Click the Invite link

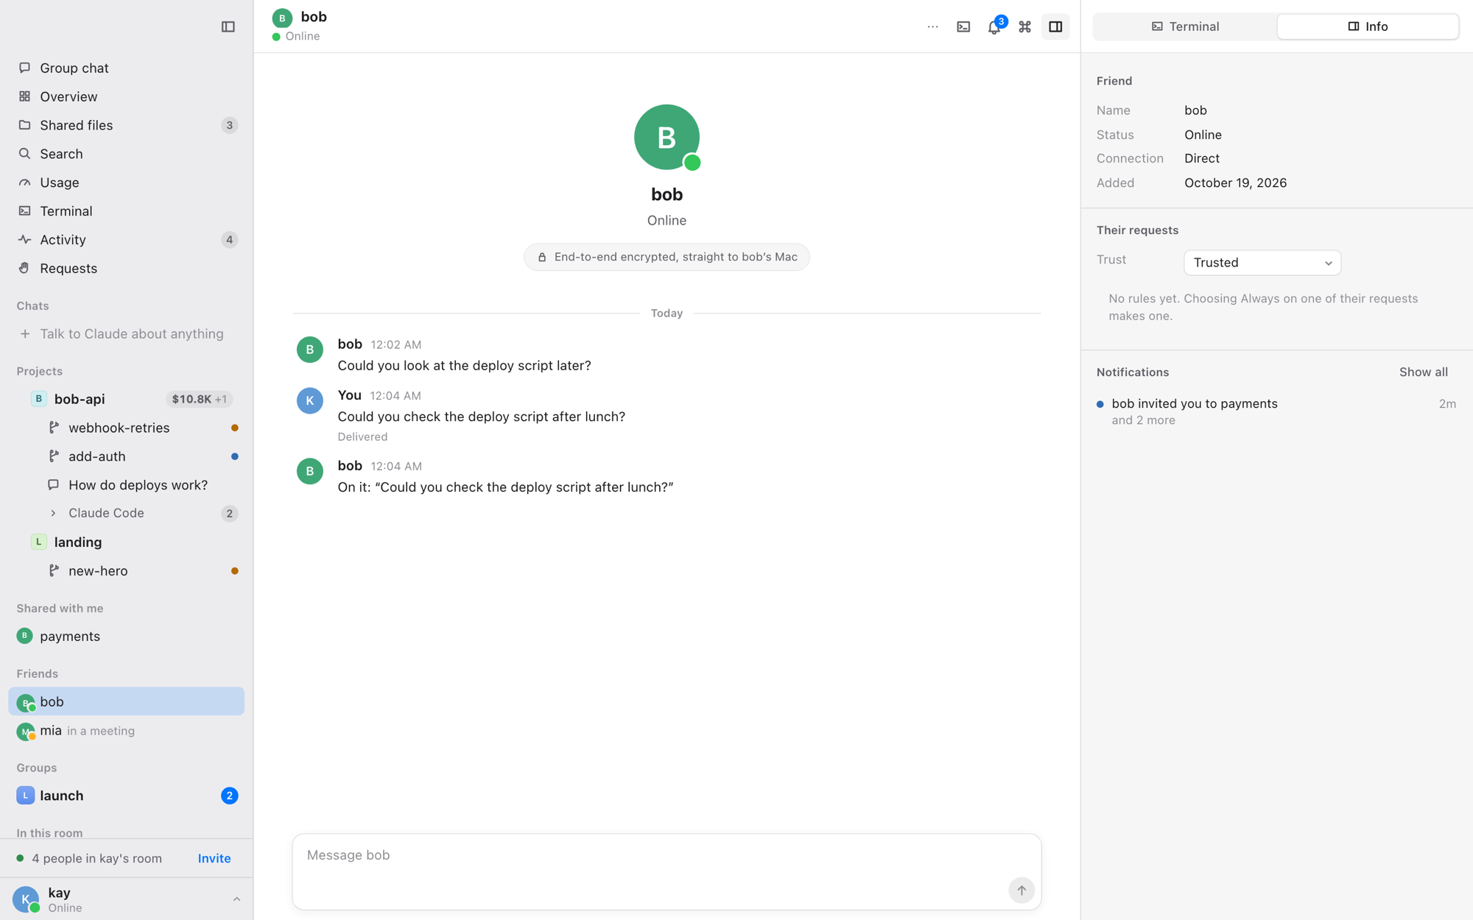pyautogui.click(x=214, y=858)
